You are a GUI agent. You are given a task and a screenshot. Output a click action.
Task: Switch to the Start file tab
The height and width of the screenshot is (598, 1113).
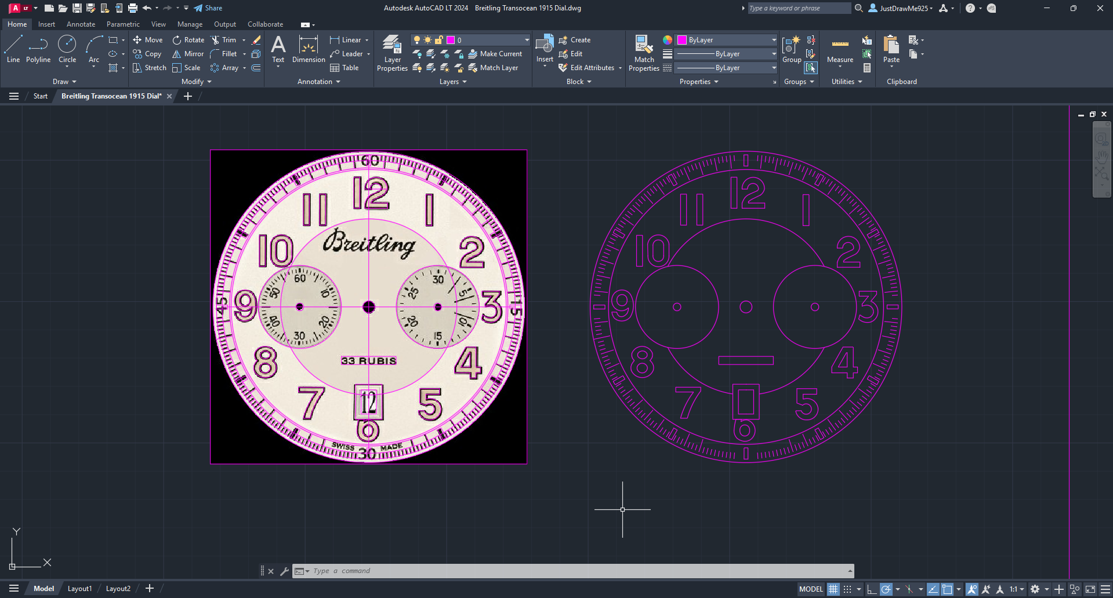[41, 96]
